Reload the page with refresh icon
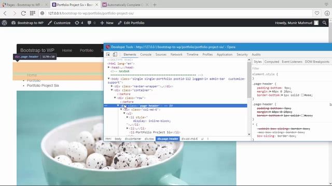The height and width of the screenshot is (186, 332). [x=23, y=13]
